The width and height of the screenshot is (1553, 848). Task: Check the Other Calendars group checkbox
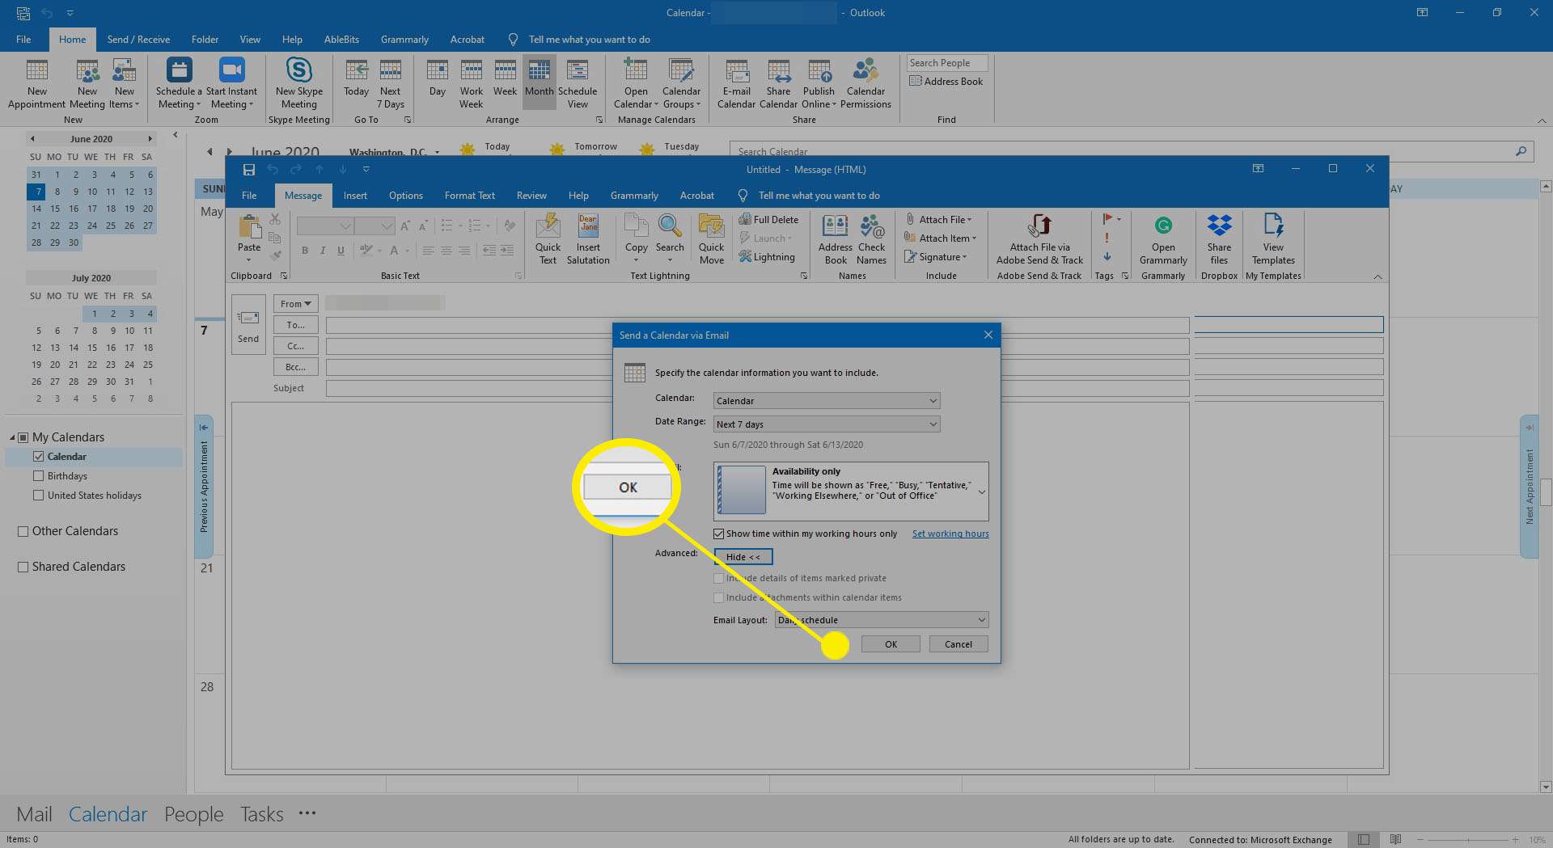23,531
